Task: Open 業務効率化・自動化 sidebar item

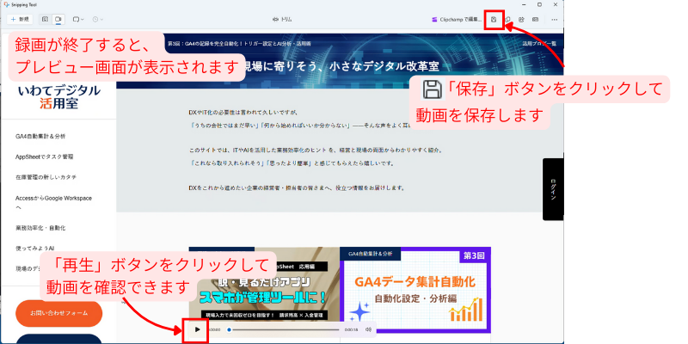Action: coord(40,228)
